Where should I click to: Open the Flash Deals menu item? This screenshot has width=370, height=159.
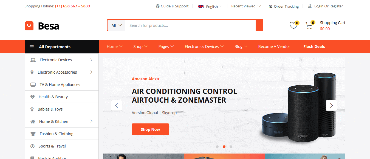pos(314,47)
